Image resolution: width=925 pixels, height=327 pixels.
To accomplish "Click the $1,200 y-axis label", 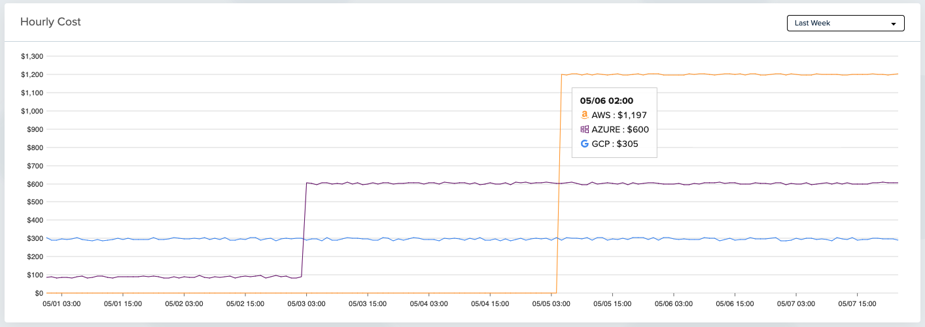I will coord(32,74).
